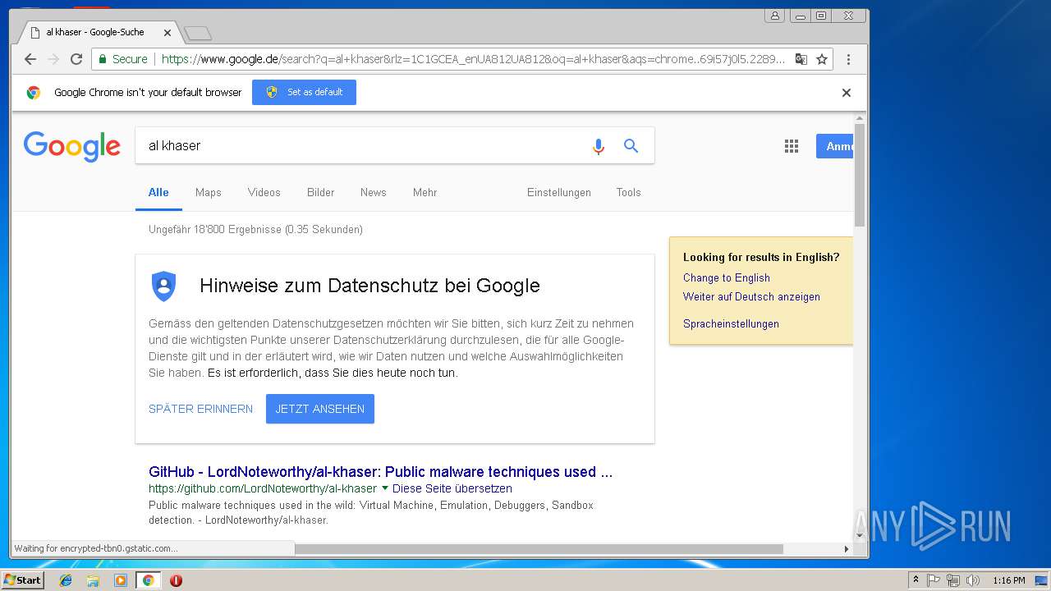The image size is (1051, 591).
Task: Click the vertical scrollbar thumb
Action: tap(860, 175)
